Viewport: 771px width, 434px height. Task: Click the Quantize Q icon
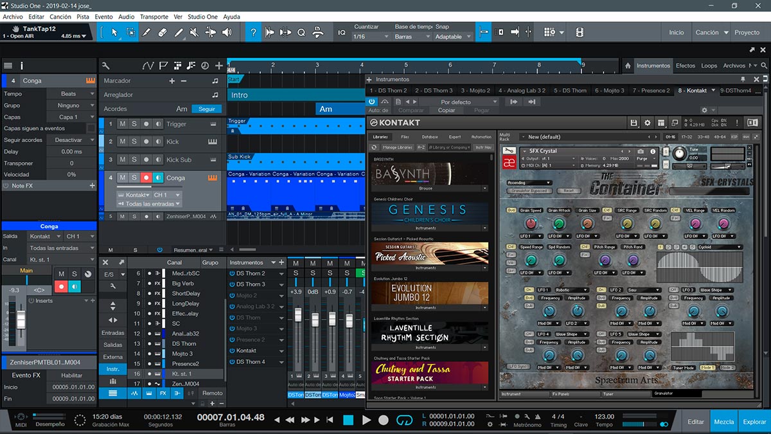301,32
